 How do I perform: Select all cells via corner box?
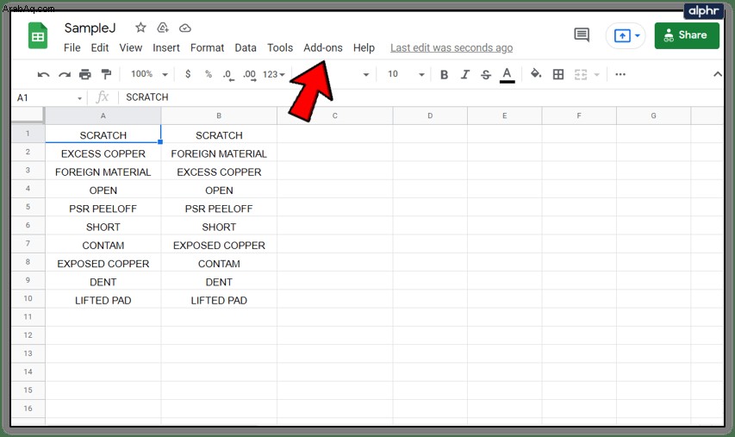[x=28, y=115]
